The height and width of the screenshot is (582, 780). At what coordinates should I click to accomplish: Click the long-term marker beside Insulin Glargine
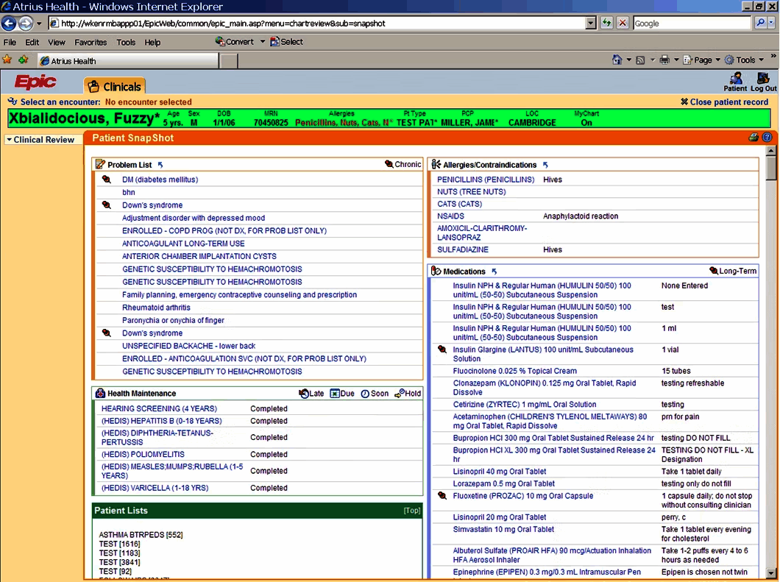pyautogui.click(x=442, y=349)
